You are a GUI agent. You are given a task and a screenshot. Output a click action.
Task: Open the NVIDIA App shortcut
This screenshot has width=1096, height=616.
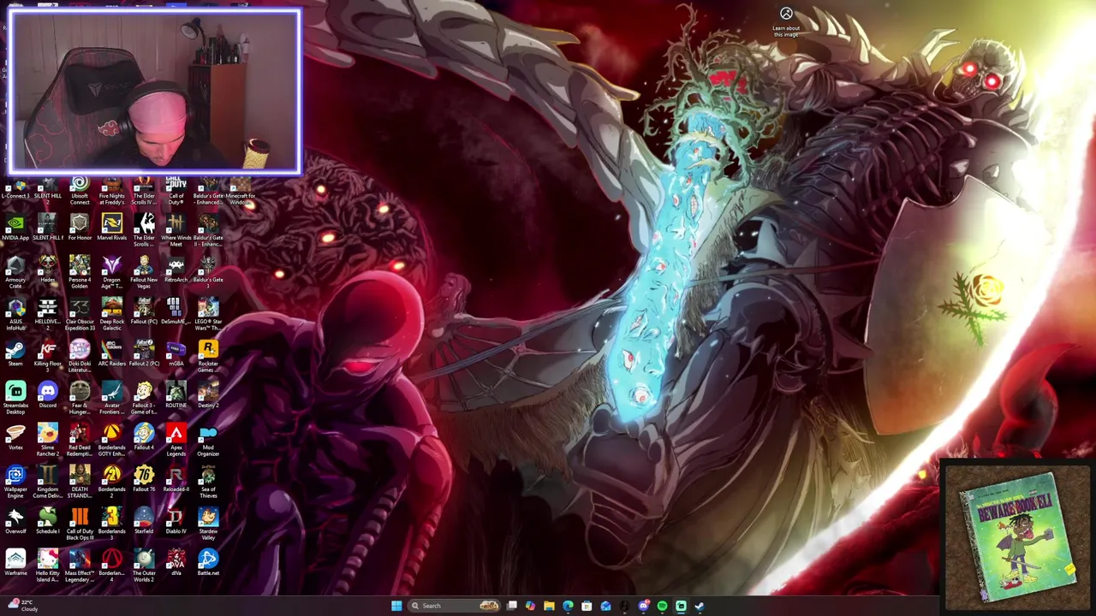(x=15, y=228)
